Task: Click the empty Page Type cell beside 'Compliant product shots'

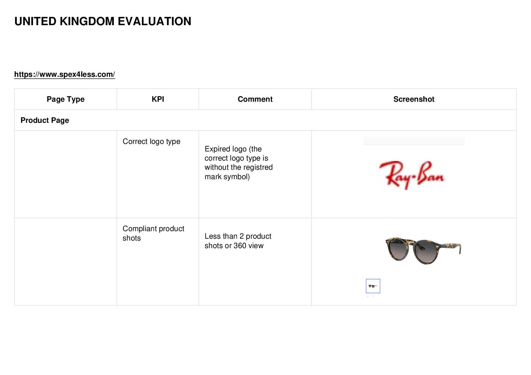Action: [66, 261]
